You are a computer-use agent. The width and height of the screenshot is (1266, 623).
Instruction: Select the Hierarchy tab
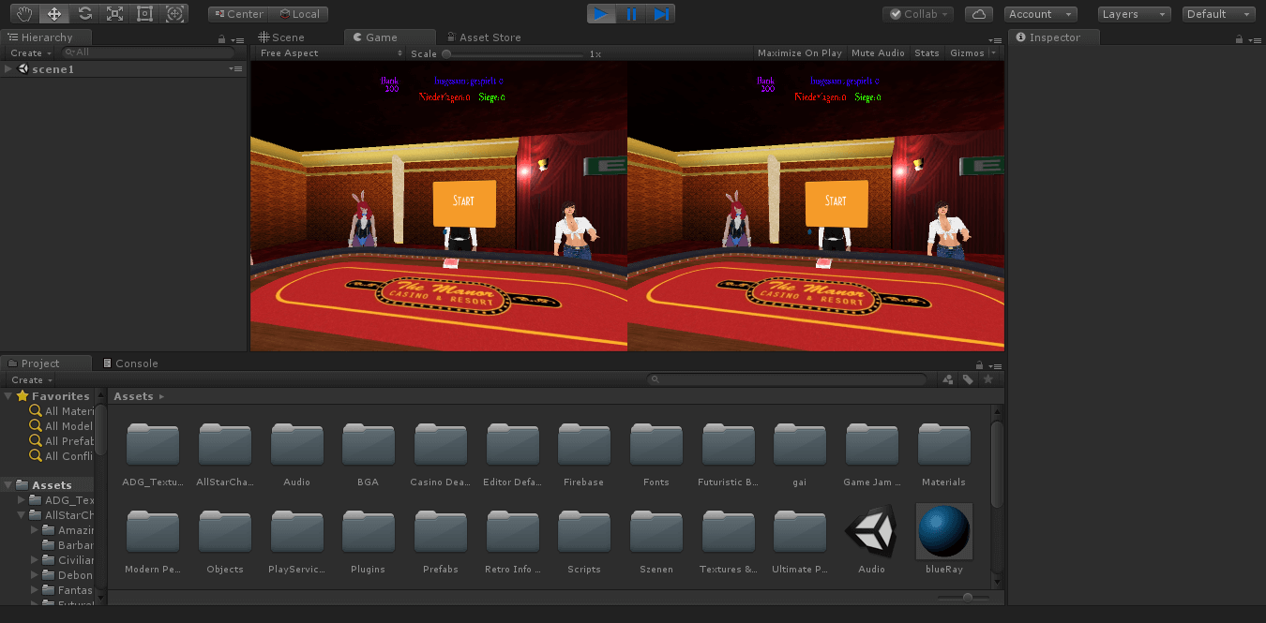point(47,37)
